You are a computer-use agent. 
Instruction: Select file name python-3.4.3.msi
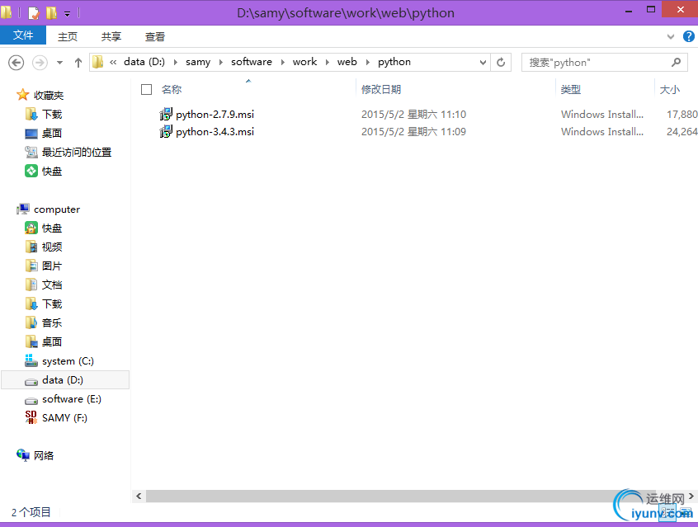point(215,132)
